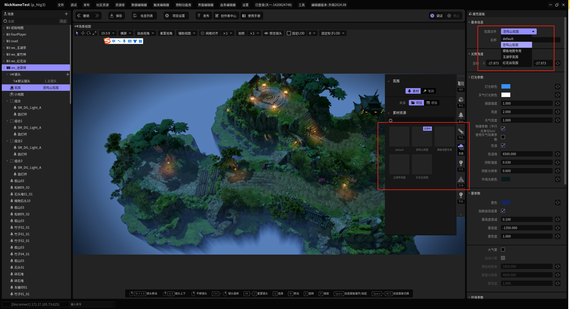
Task: Add a camera using the 镜头 plus icon
Action: point(67,74)
